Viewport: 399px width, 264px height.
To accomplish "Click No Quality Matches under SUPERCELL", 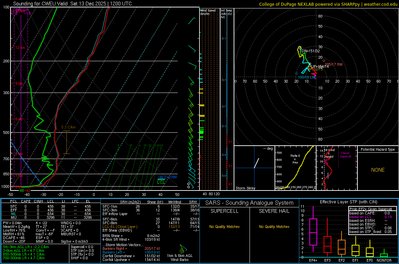I will click(225, 227).
